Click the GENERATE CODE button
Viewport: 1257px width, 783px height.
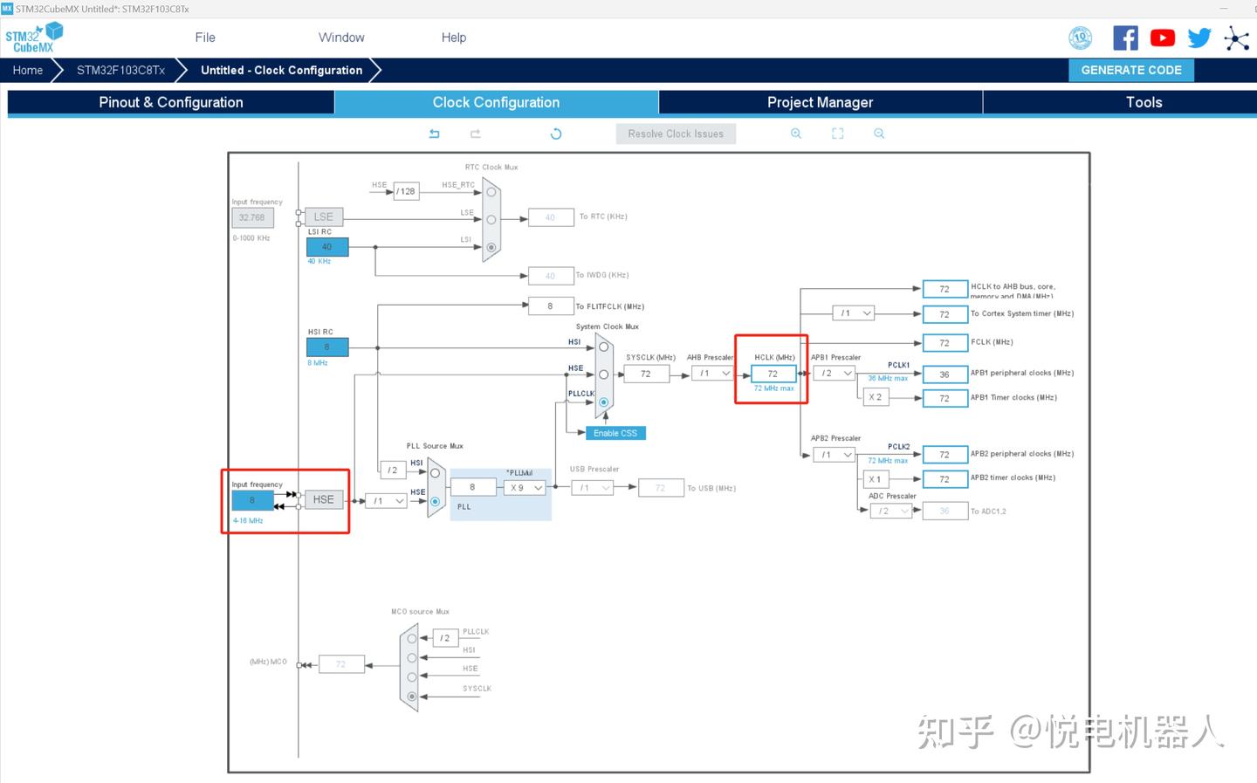tap(1131, 70)
